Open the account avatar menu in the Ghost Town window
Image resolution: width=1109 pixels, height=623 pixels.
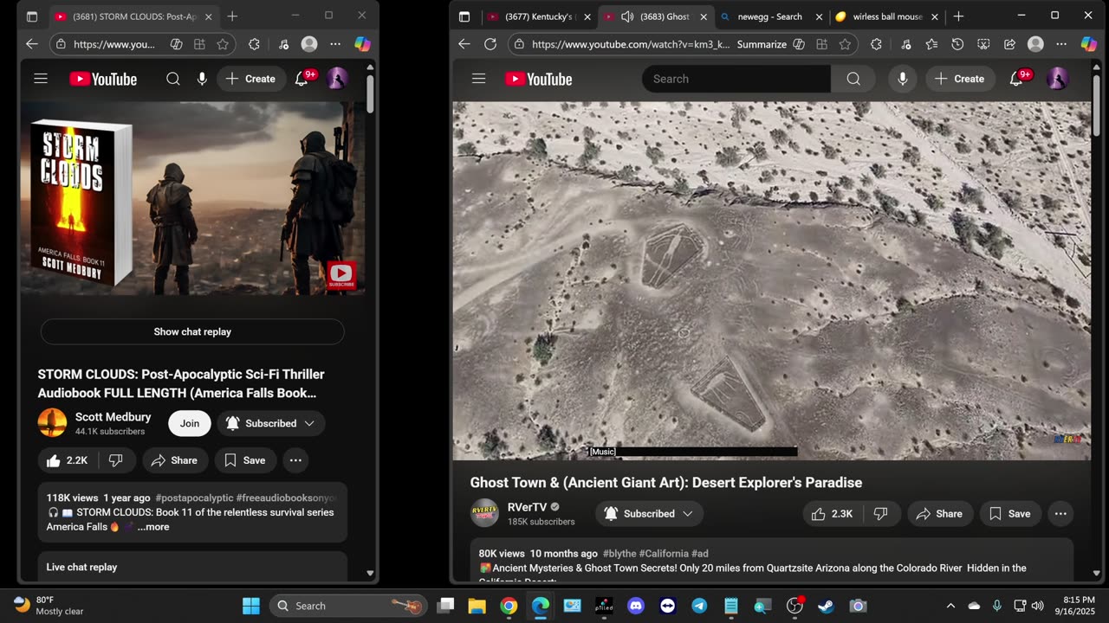1057,79
